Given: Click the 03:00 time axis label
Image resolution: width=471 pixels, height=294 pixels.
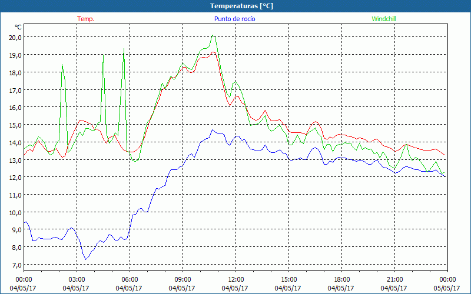Looking at the screenshot, I should (77, 280).
